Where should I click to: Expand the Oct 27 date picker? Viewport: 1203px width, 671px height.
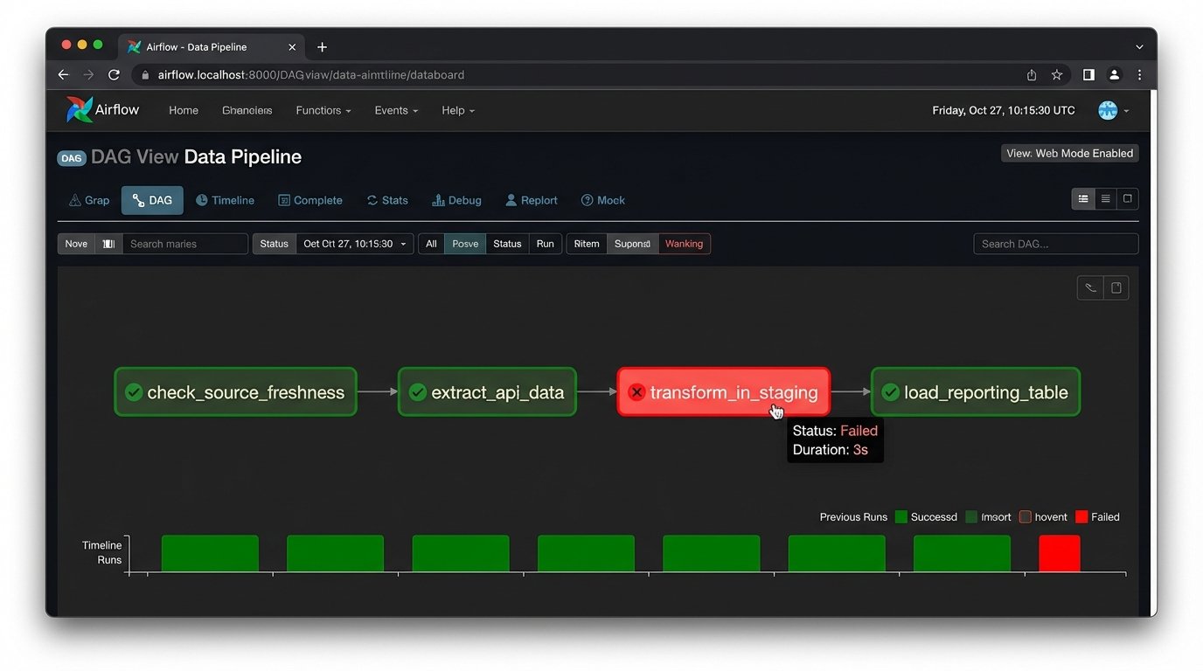(354, 244)
